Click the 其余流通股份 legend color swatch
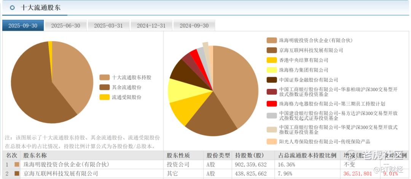The image size is (411, 179). [104, 87]
